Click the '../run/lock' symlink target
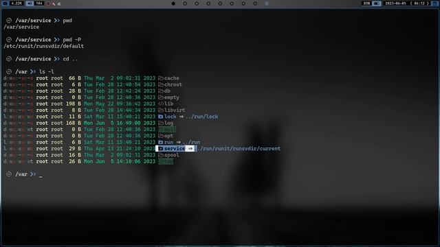Viewport: 440px width, 247px height. (x=201, y=117)
